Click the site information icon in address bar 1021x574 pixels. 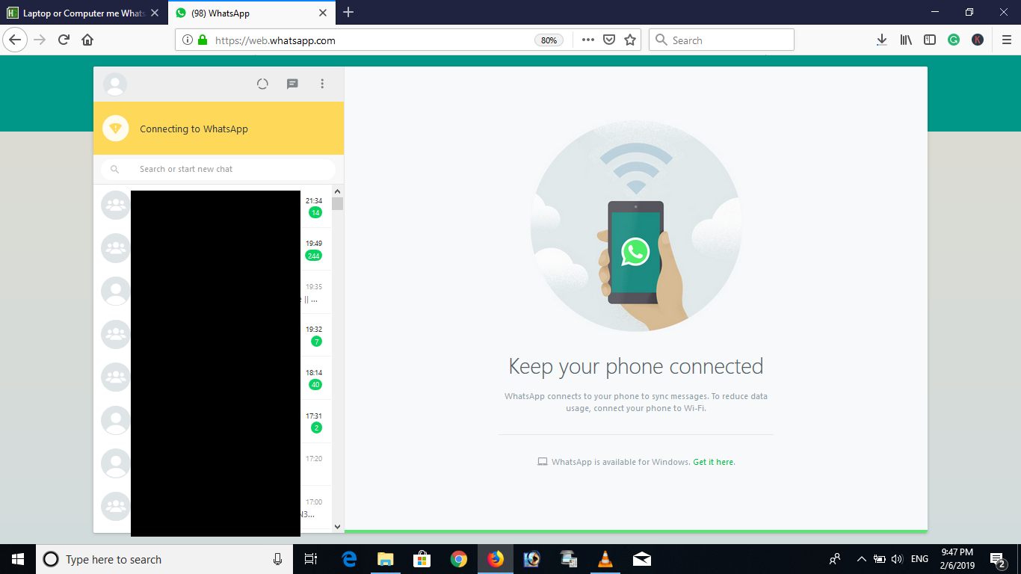(x=187, y=40)
